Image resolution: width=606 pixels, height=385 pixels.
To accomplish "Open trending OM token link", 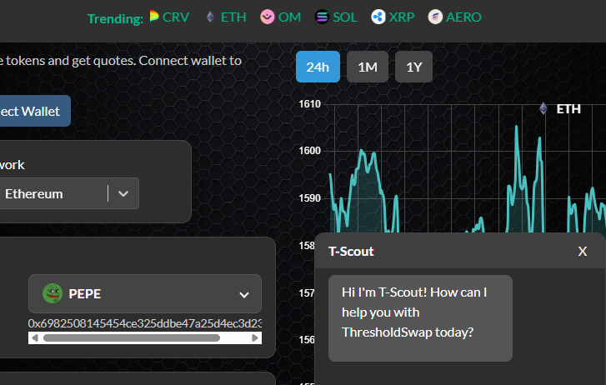I will [x=281, y=17].
